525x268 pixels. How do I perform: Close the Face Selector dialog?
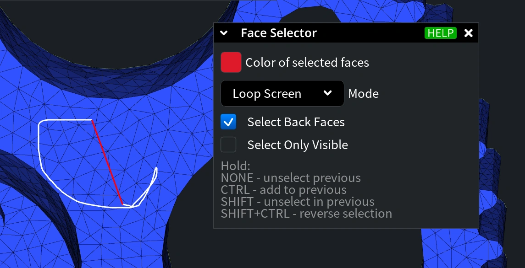click(469, 33)
